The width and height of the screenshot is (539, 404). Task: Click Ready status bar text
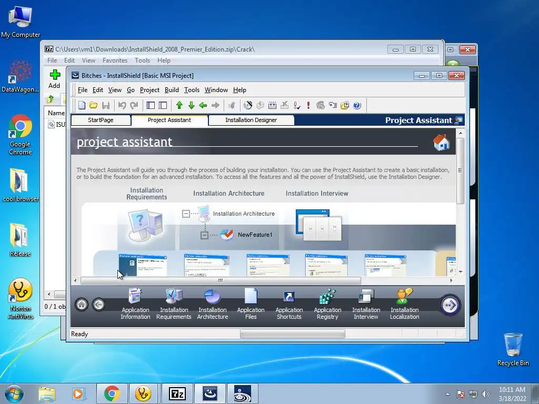click(79, 334)
